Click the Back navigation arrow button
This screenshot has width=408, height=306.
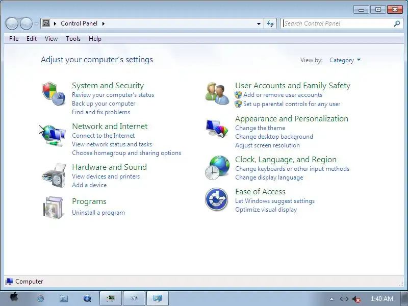click(x=12, y=23)
